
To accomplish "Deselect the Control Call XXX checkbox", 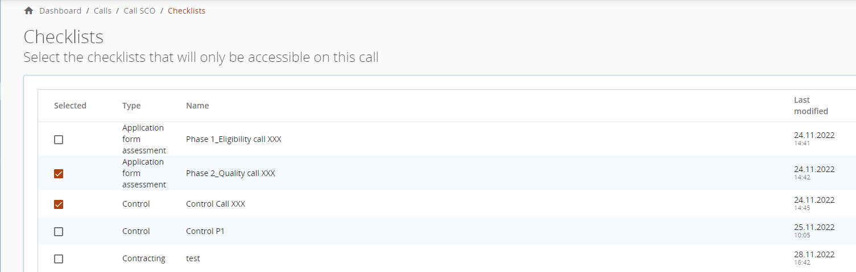I will (59, 204).
